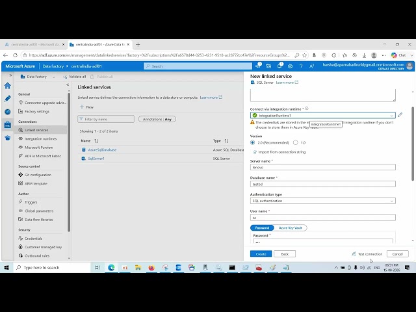Open the help question mark icon

pos(301,66)
